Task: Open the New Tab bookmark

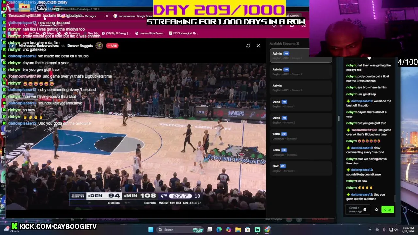Action: coord(93,33)
